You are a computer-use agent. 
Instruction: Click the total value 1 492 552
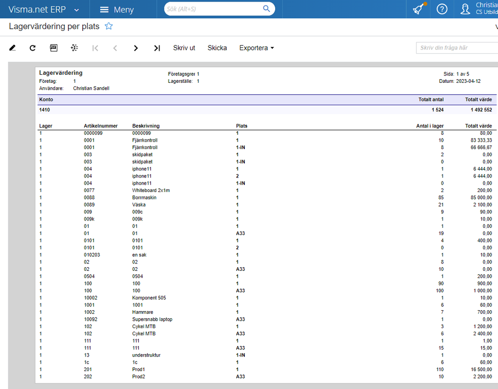coord(481,110)
